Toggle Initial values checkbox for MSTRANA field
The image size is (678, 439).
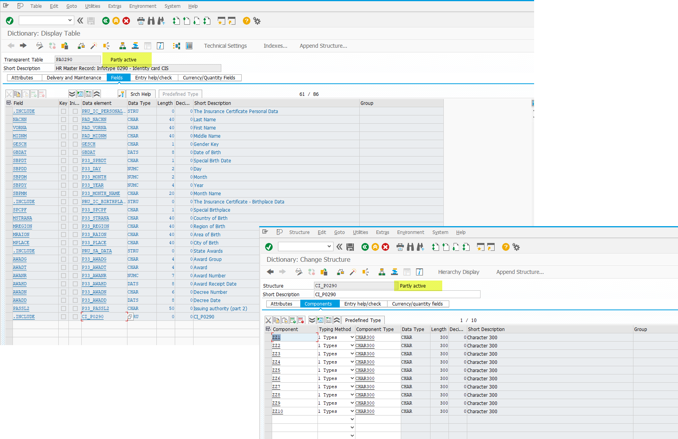click(x=75, y=218)
